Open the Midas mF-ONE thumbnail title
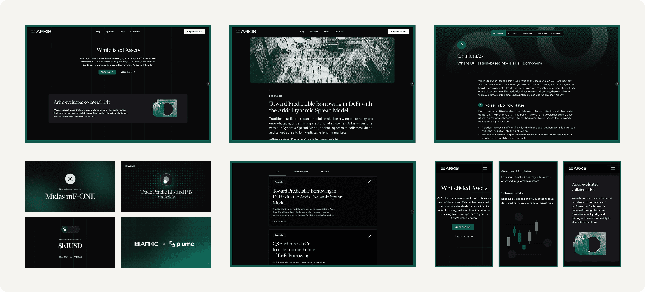The height and width of the screenshot is (292, 645). click(70, 196)
